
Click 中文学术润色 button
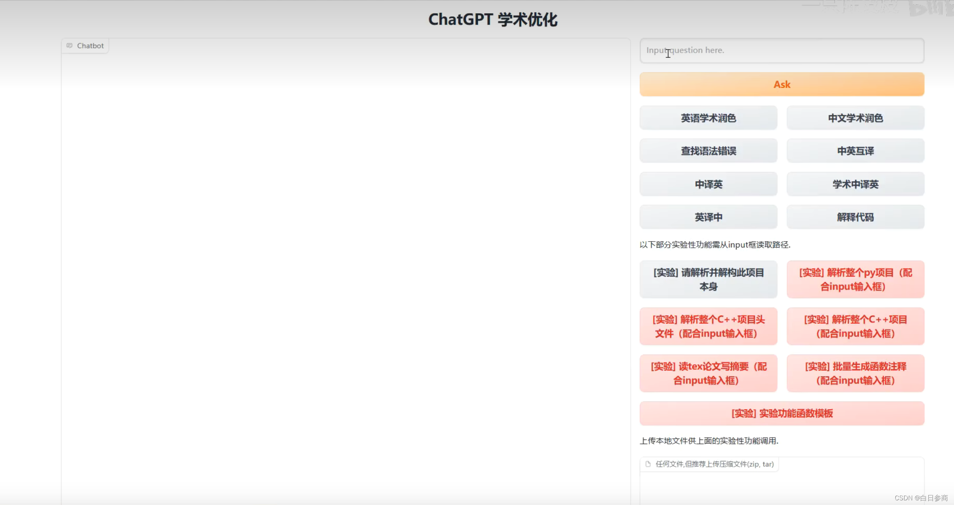(x=855, y=118)
